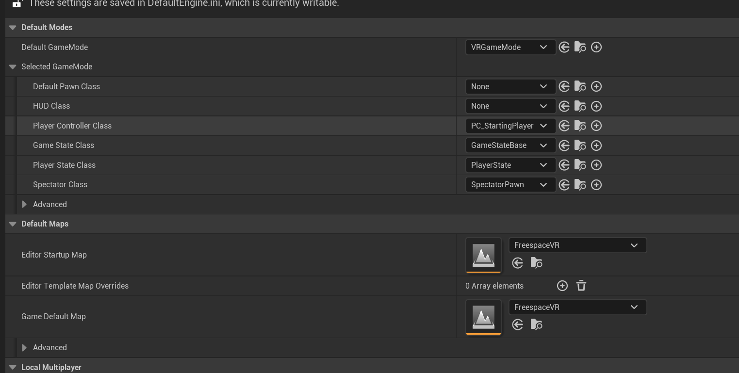739x373 pixels.
Task: Create new Default GameMode class
Action: click(x=596, y=47)
